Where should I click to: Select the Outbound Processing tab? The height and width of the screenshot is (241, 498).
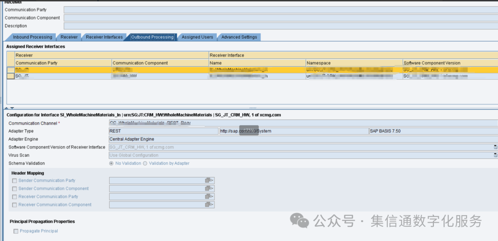(x=153, y=37)
